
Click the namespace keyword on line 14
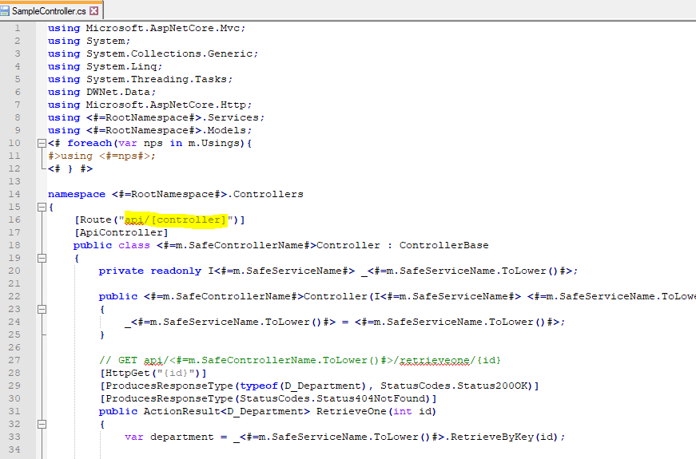click(76, 194)
